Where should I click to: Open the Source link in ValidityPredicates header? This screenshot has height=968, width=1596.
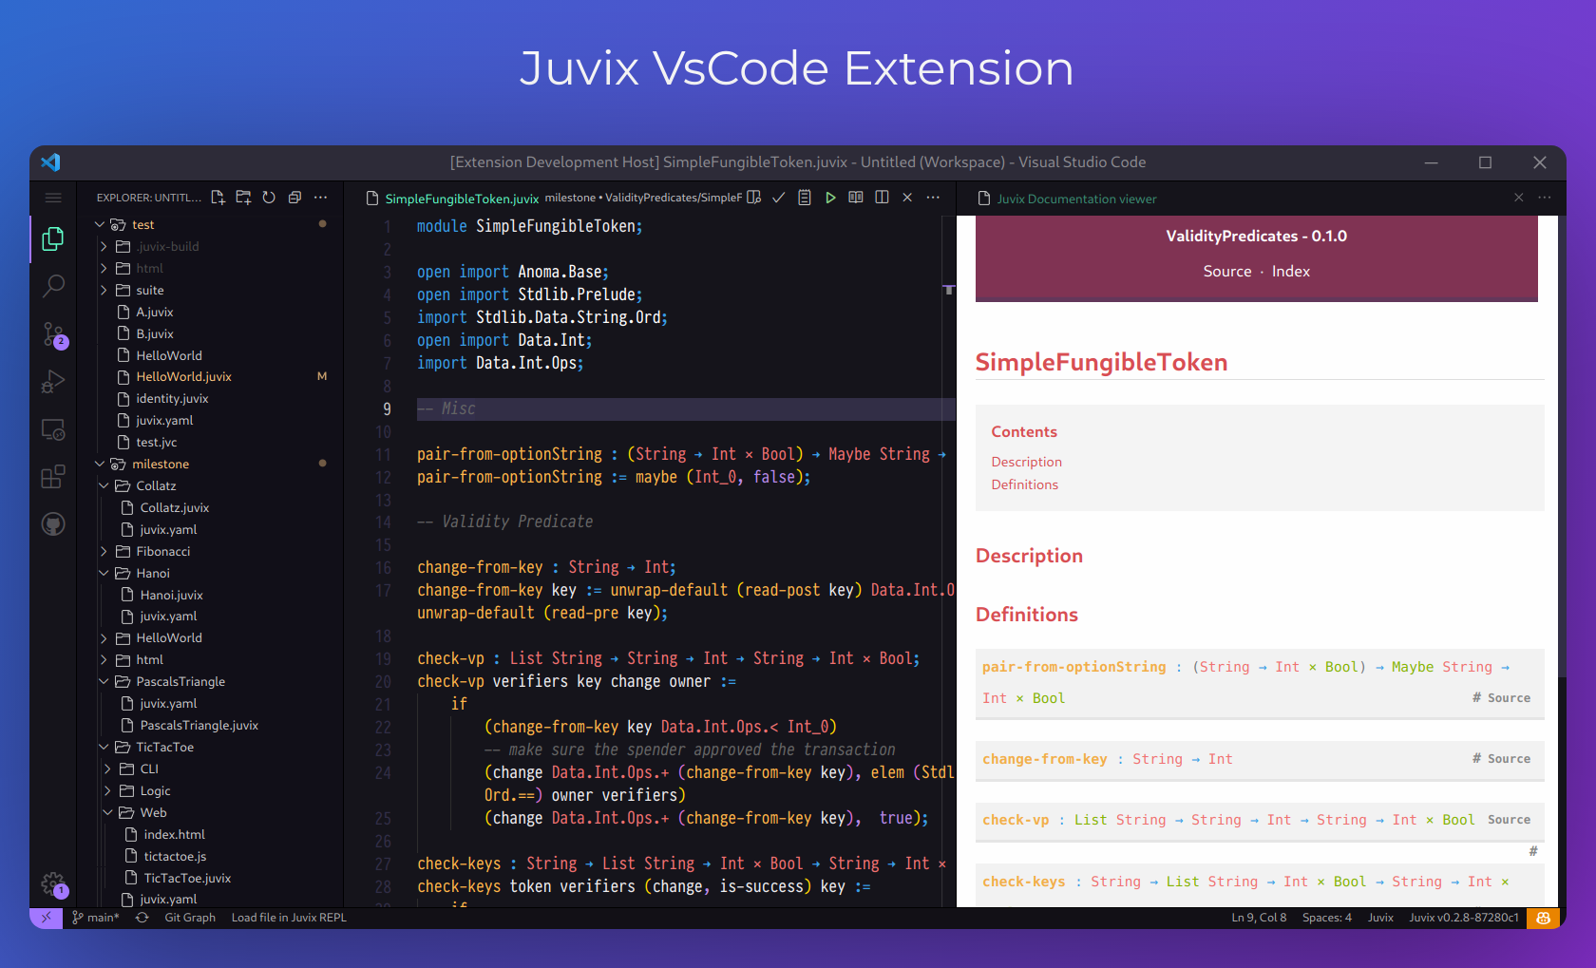pyautogui.click(x=1226, y=271)
